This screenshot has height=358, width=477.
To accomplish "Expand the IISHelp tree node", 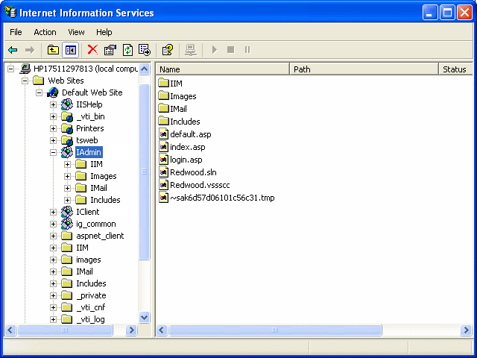I will click(x=54, y=104).
